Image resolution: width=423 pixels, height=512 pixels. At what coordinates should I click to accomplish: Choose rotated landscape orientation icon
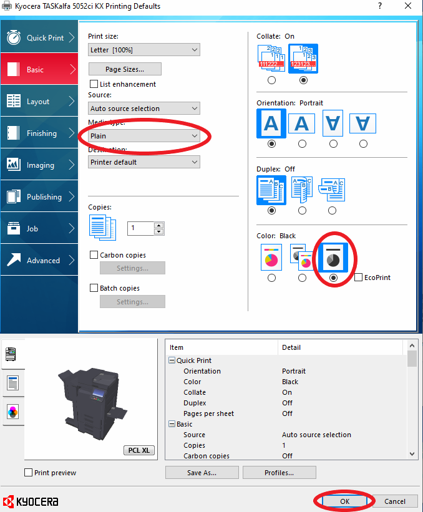pos(362,123)
